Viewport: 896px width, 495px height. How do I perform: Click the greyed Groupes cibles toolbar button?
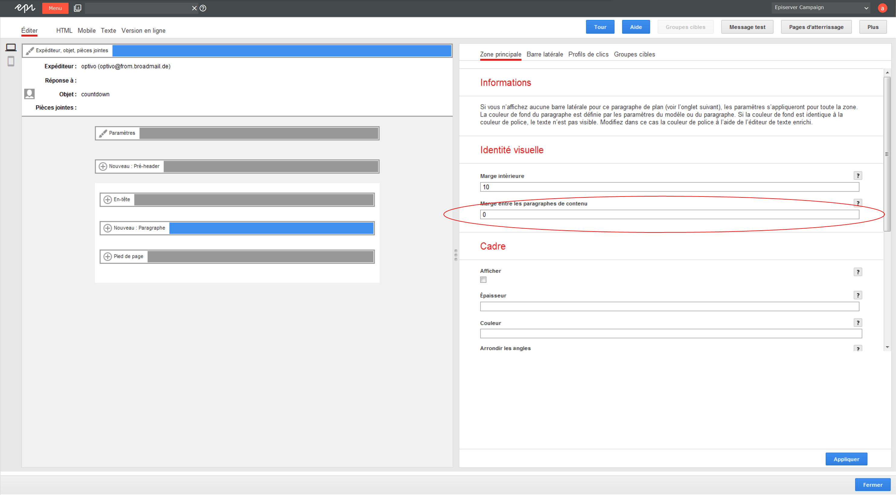tap(685, 27)
